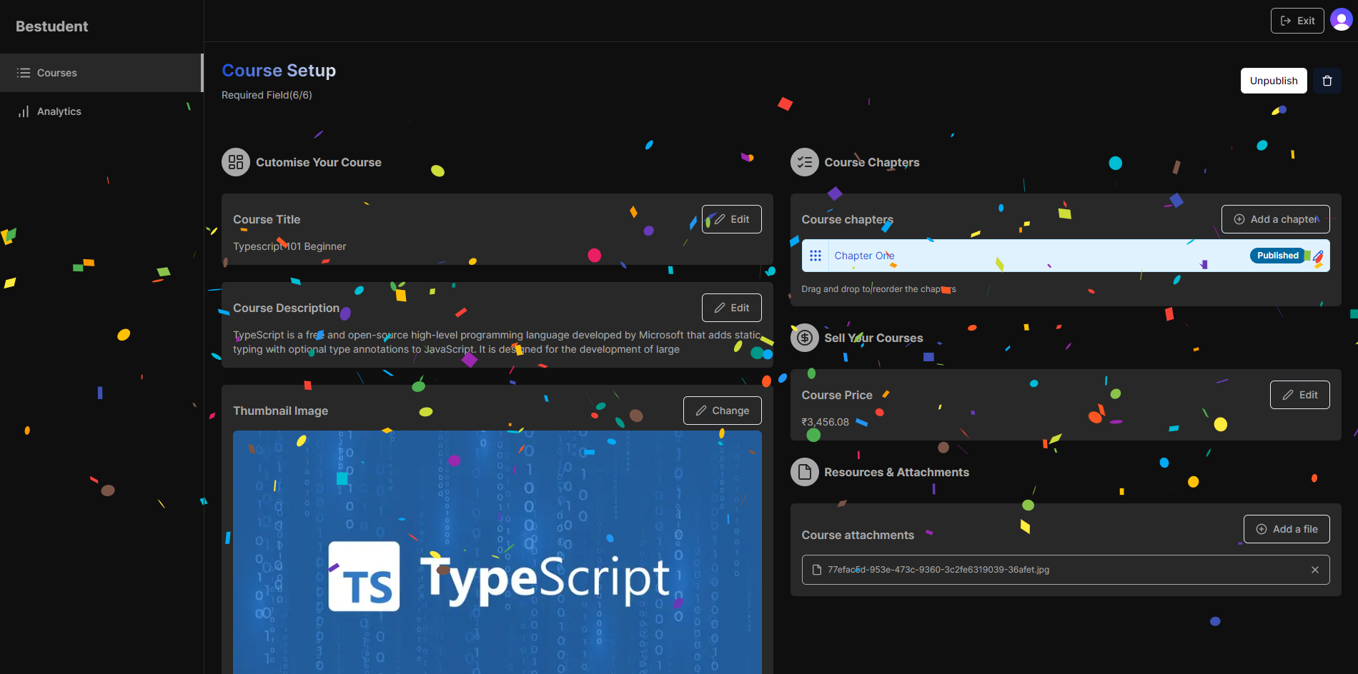1358x674 pixels.
Task: Click the attachment document icon
Action: tap(817, 570)
